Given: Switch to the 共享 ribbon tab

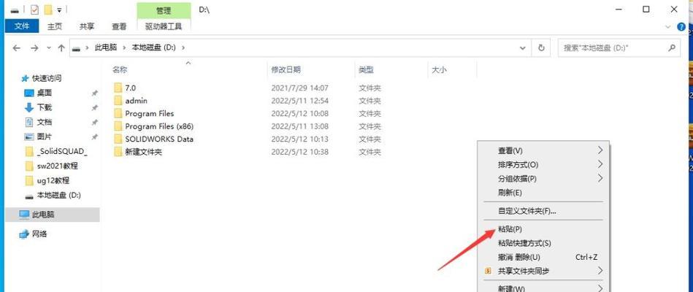Looking at the screenshot, I should tap(87, 26).
